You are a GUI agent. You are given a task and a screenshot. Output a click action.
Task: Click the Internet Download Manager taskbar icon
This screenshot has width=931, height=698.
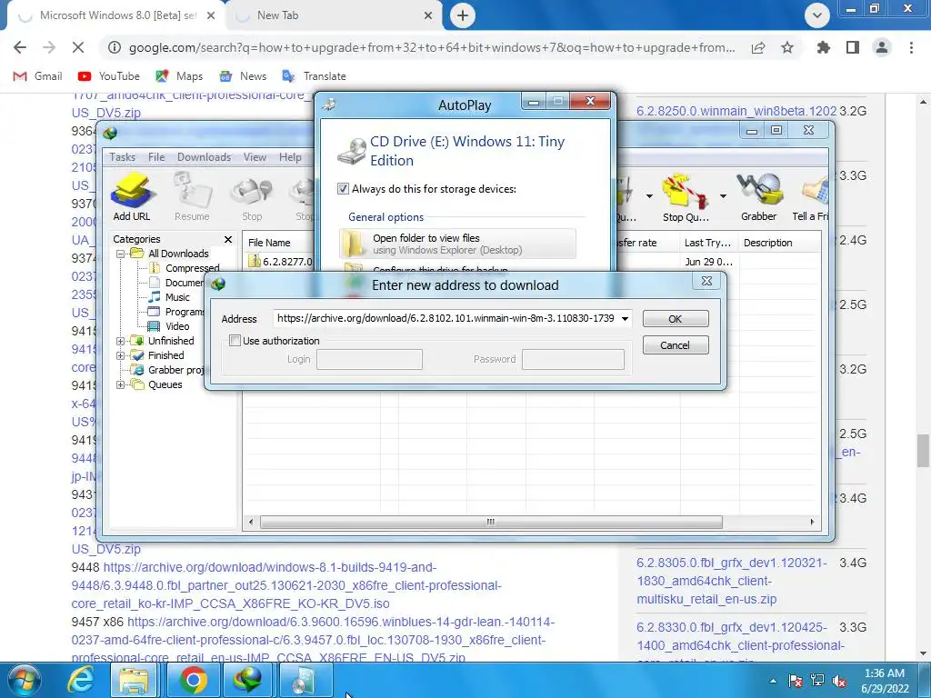click(248, 680)
